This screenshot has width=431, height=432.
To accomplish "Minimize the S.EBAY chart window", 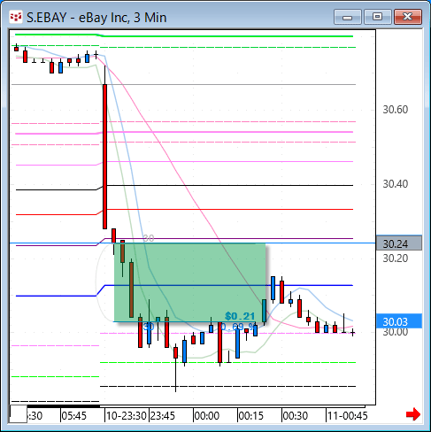I will tap(348, 17).
